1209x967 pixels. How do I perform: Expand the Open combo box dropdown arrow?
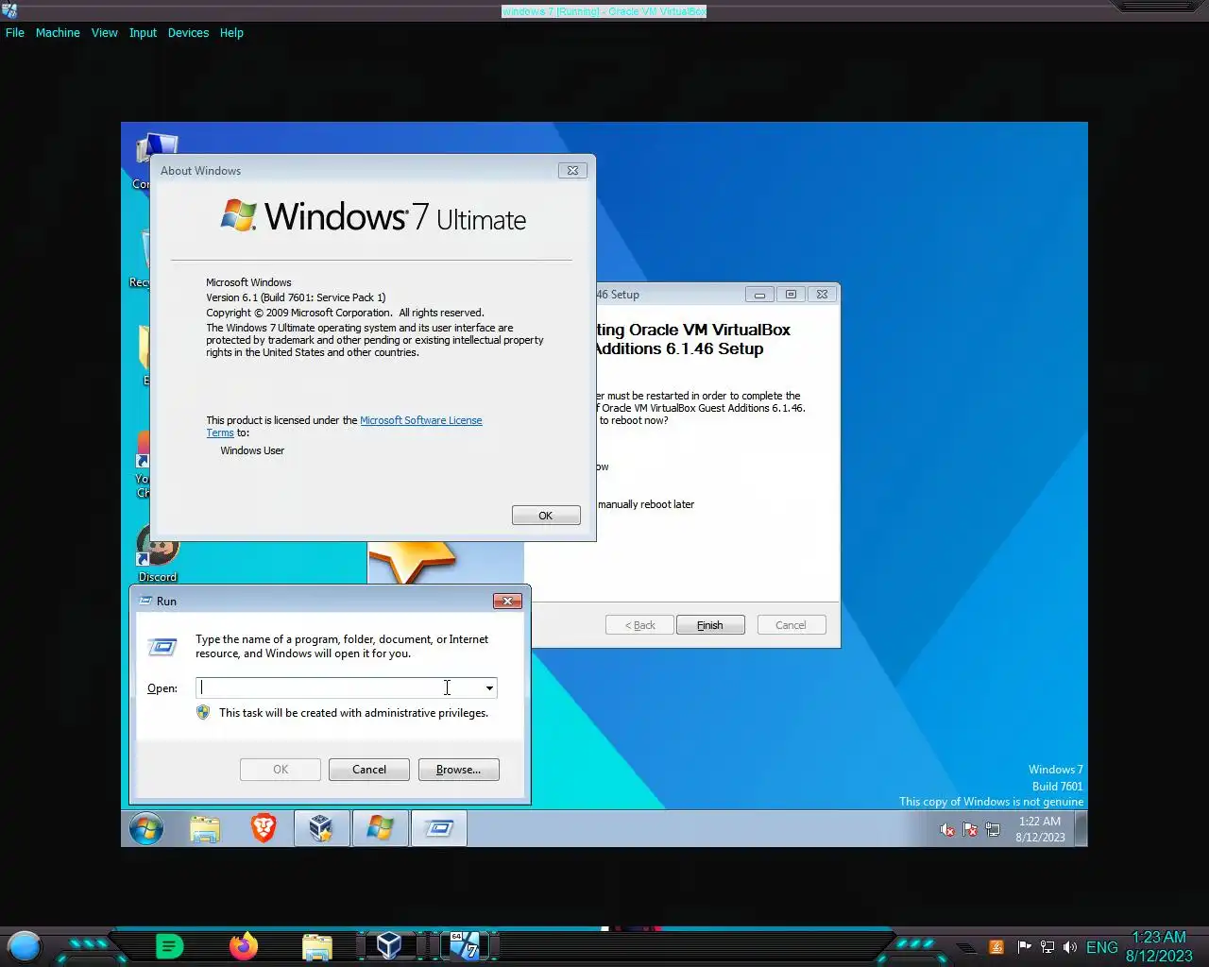489,688
